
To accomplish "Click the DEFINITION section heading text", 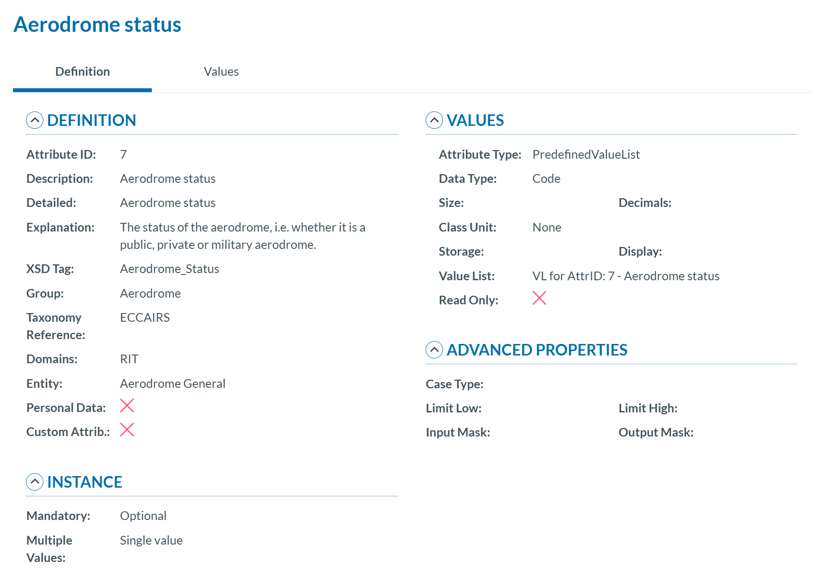I will point(92,120).
